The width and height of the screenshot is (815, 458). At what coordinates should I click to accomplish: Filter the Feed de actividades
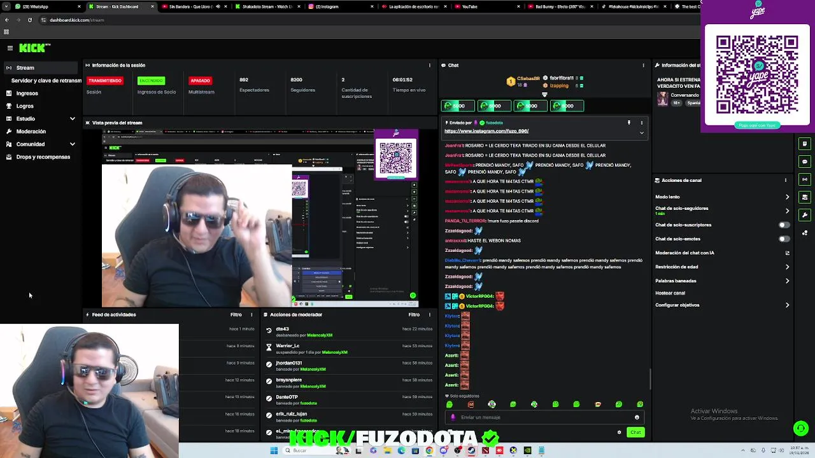click(236, 314)
